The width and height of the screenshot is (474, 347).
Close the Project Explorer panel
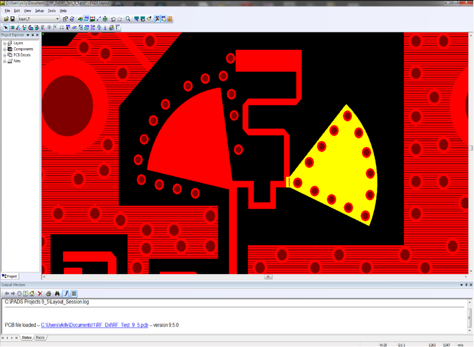(38, 35)
